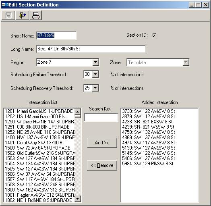The image size is (211, 206).
Task: Click into the Search Key field
Action: (x=101, y=118)
